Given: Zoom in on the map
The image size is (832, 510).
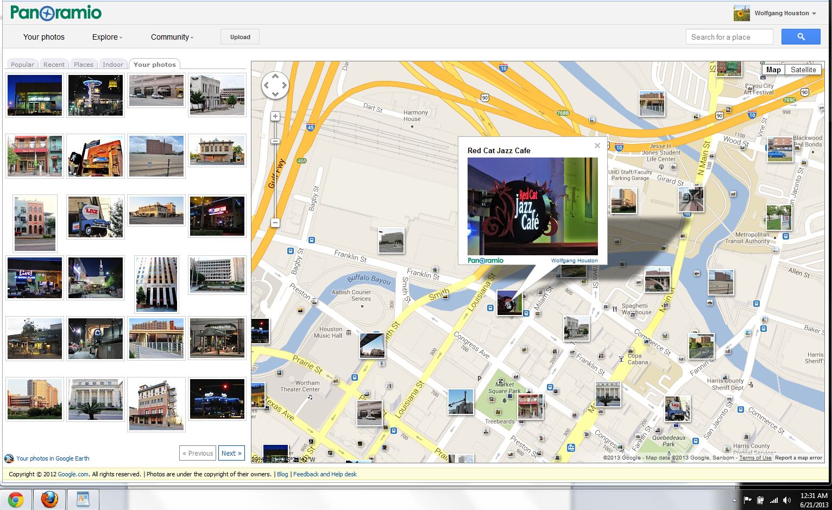Looking at the screenshot, I should (275, 116).
